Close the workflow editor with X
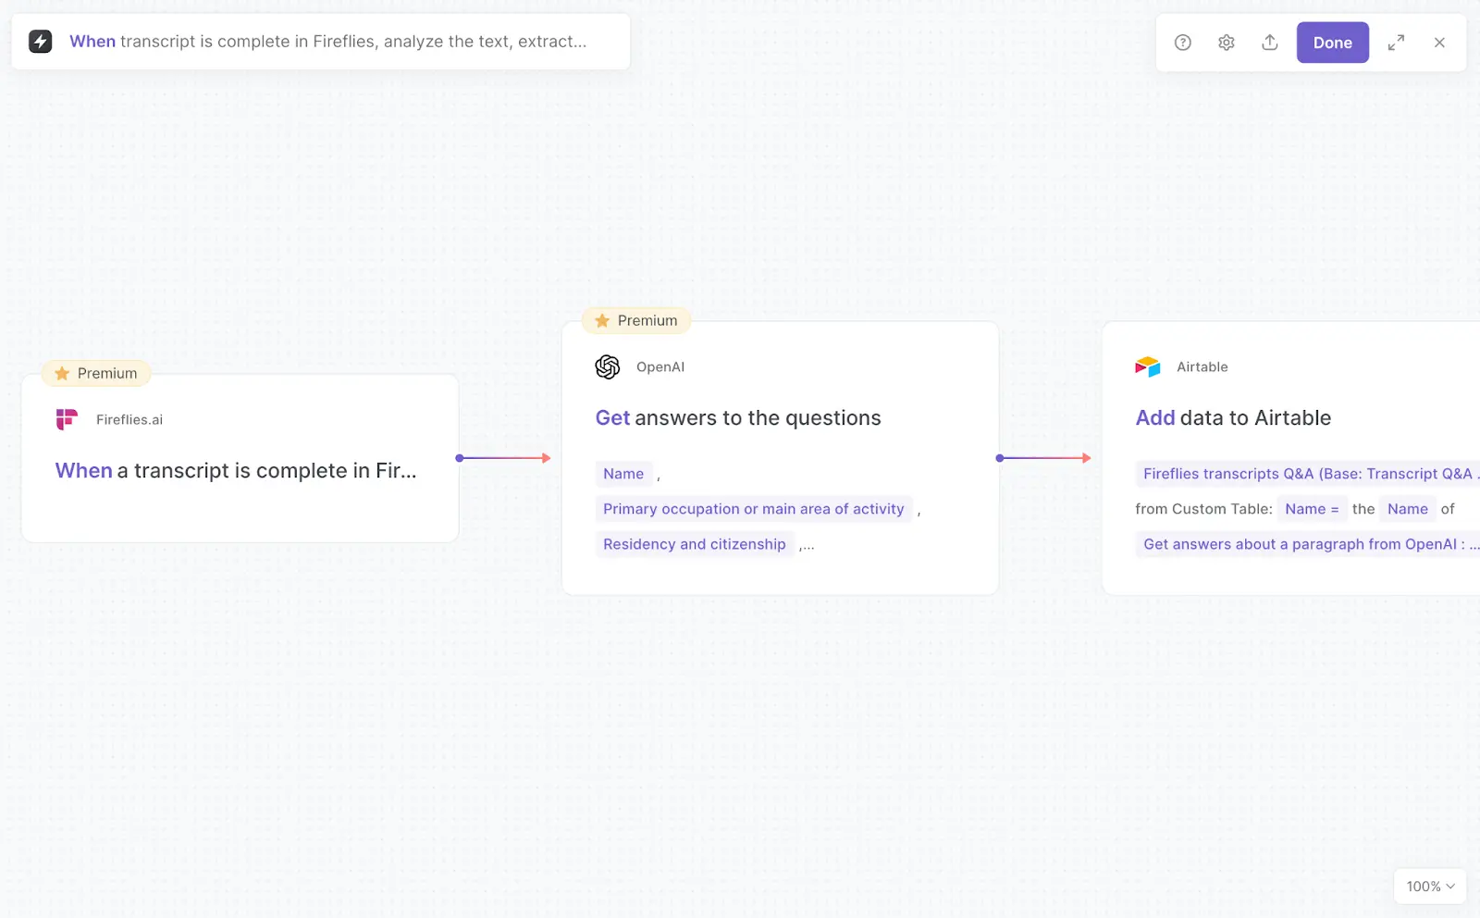The height and width of the screenshot is (918, 1480). coord(1439,43)
